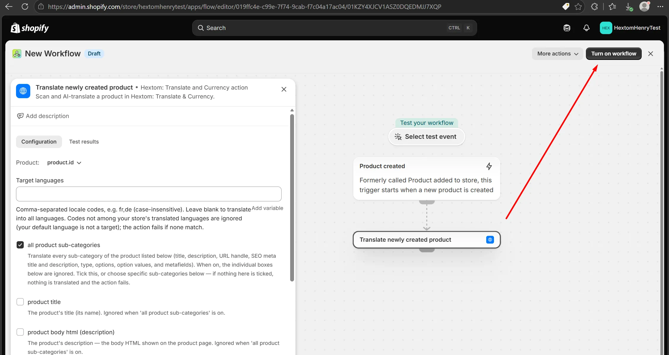The width and height of the screenshot is (669, 355).
Task: Focus the Shopify Search bar
Action: click(334, 28)
